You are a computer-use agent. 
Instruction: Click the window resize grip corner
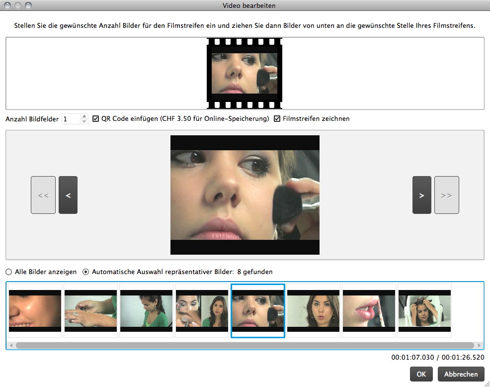pos(487,384)
